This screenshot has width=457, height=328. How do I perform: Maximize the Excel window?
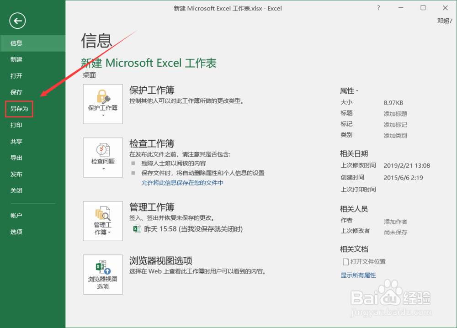(423, 8)
